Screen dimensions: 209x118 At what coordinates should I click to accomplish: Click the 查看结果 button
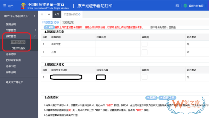pyautogui.click(x=167, y=98)
